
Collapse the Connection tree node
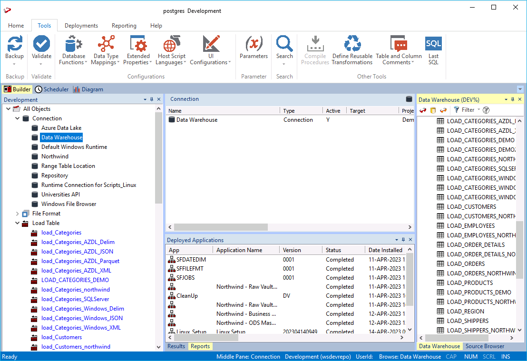(18, 118)
